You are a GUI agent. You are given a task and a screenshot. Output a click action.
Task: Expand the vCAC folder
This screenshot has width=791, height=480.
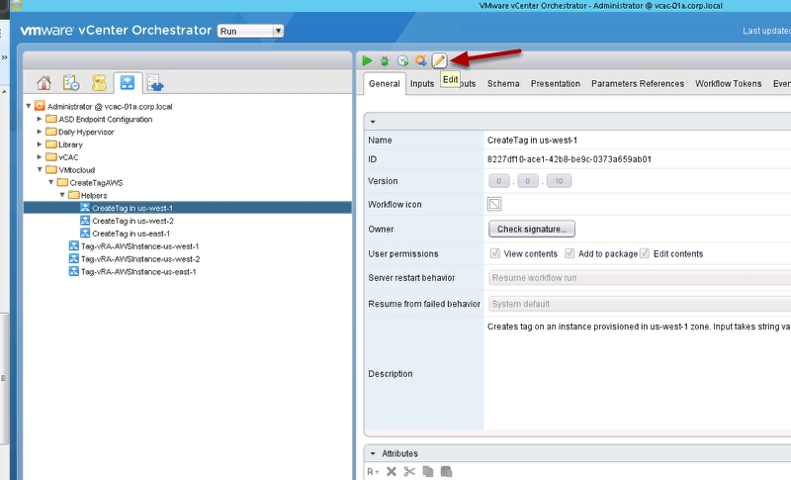[x=40, y=157]
